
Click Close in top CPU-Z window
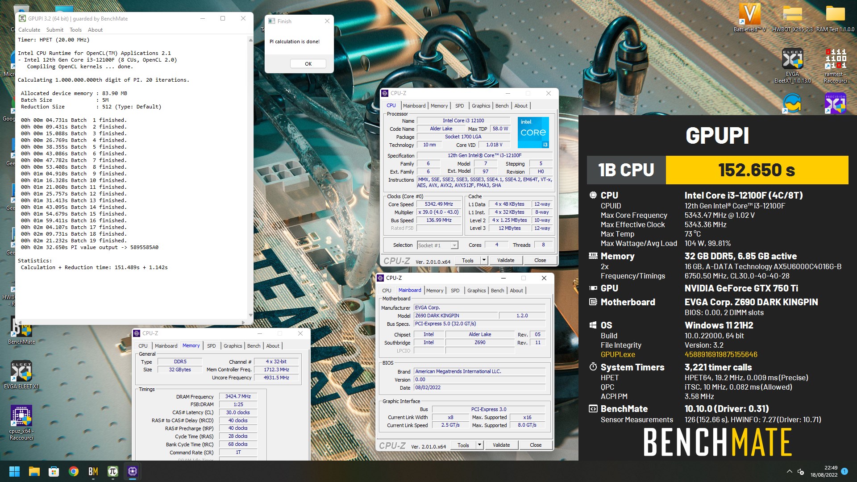(540, 260)
